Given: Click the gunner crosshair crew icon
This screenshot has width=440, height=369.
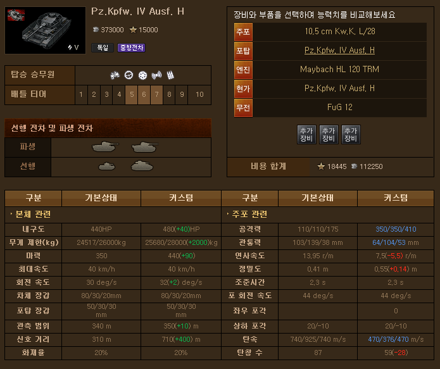Looking at the screenshot, I should [x=129, y=75].
